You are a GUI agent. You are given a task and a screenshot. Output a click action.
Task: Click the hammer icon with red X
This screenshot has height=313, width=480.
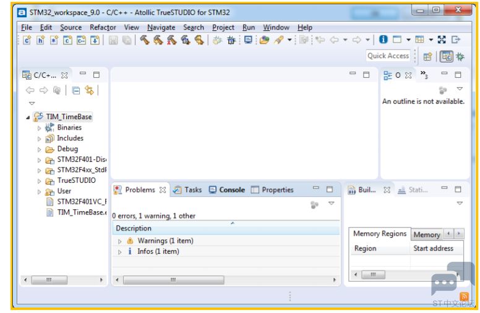pyautogui.click(x=172, y=40)
